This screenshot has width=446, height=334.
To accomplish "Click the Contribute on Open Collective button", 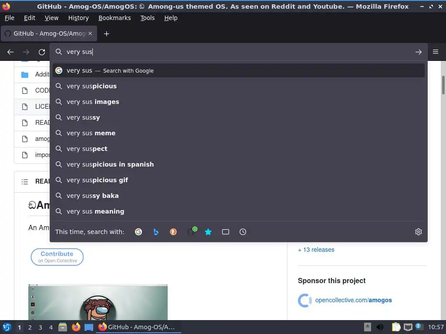I will pyautogui.click(x=57, y=257).
